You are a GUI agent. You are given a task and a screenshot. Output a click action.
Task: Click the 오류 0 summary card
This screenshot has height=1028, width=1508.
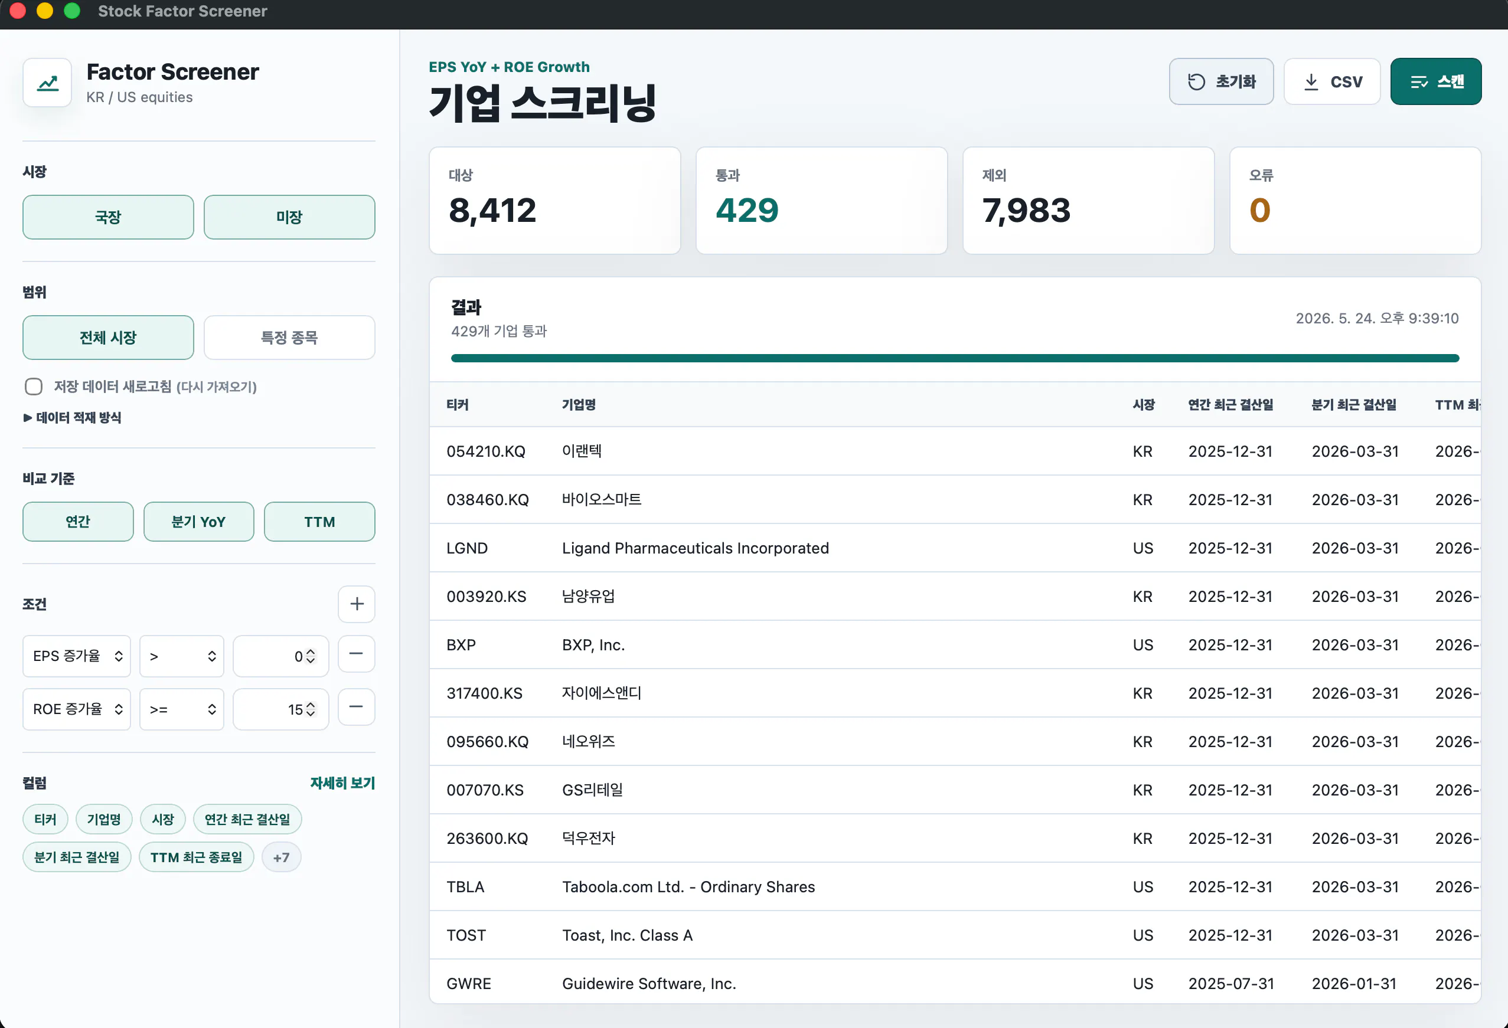coord(1356,201)
